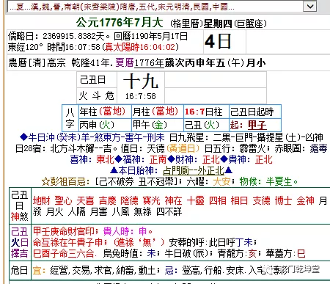Click the 十九 lunar day cell
This screenshot has height=284, width=330.
141,87
